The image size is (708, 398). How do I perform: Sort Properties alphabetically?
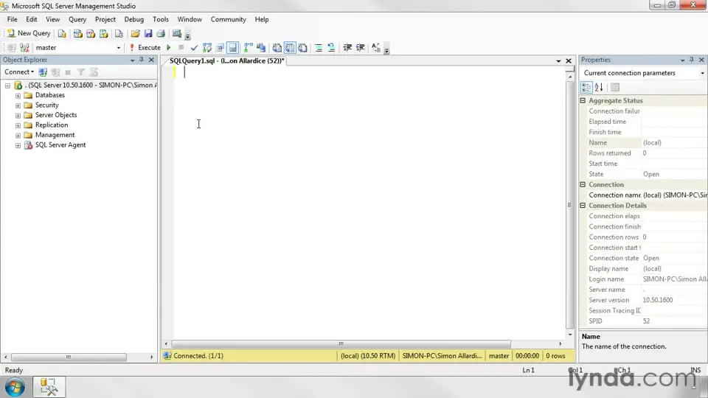[599, 88]
